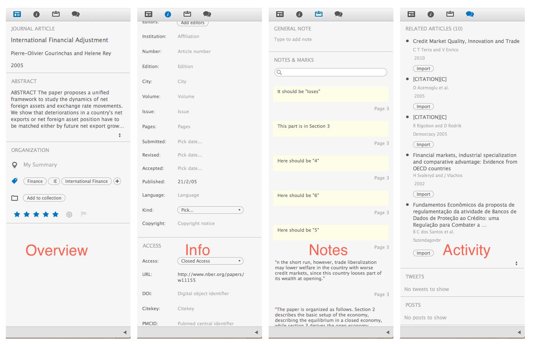
Task: Click the Citekey field
Action: coord(186,309)
